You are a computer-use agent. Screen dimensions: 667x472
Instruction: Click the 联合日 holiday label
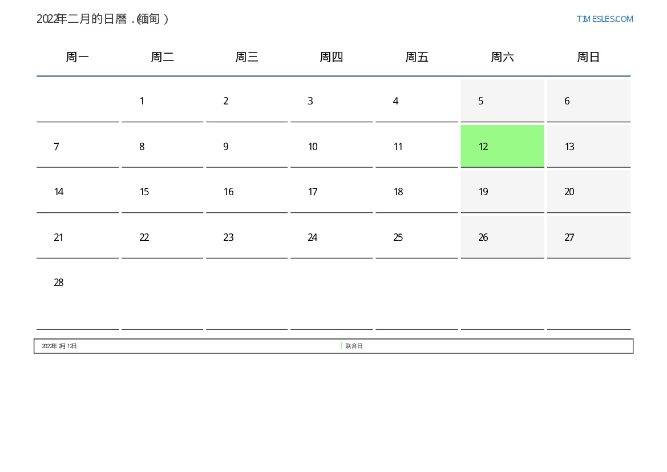354,346
